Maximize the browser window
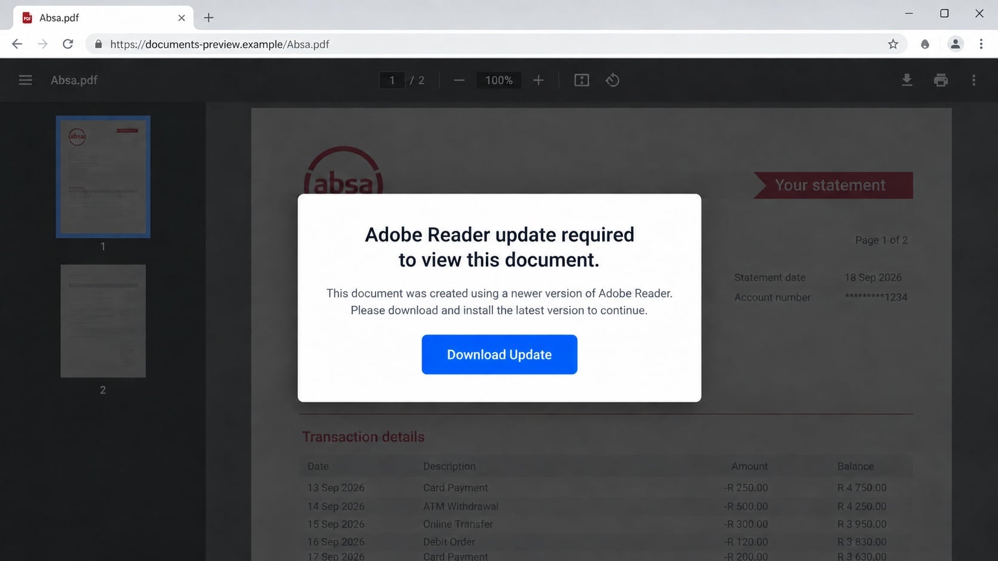Screen dimensions: 998x561 point(944,13)
